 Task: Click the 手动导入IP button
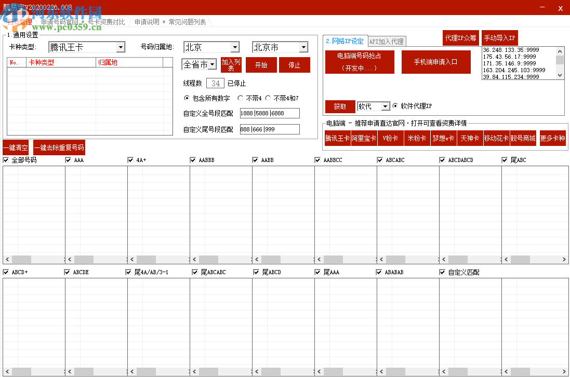coord(499,38)
